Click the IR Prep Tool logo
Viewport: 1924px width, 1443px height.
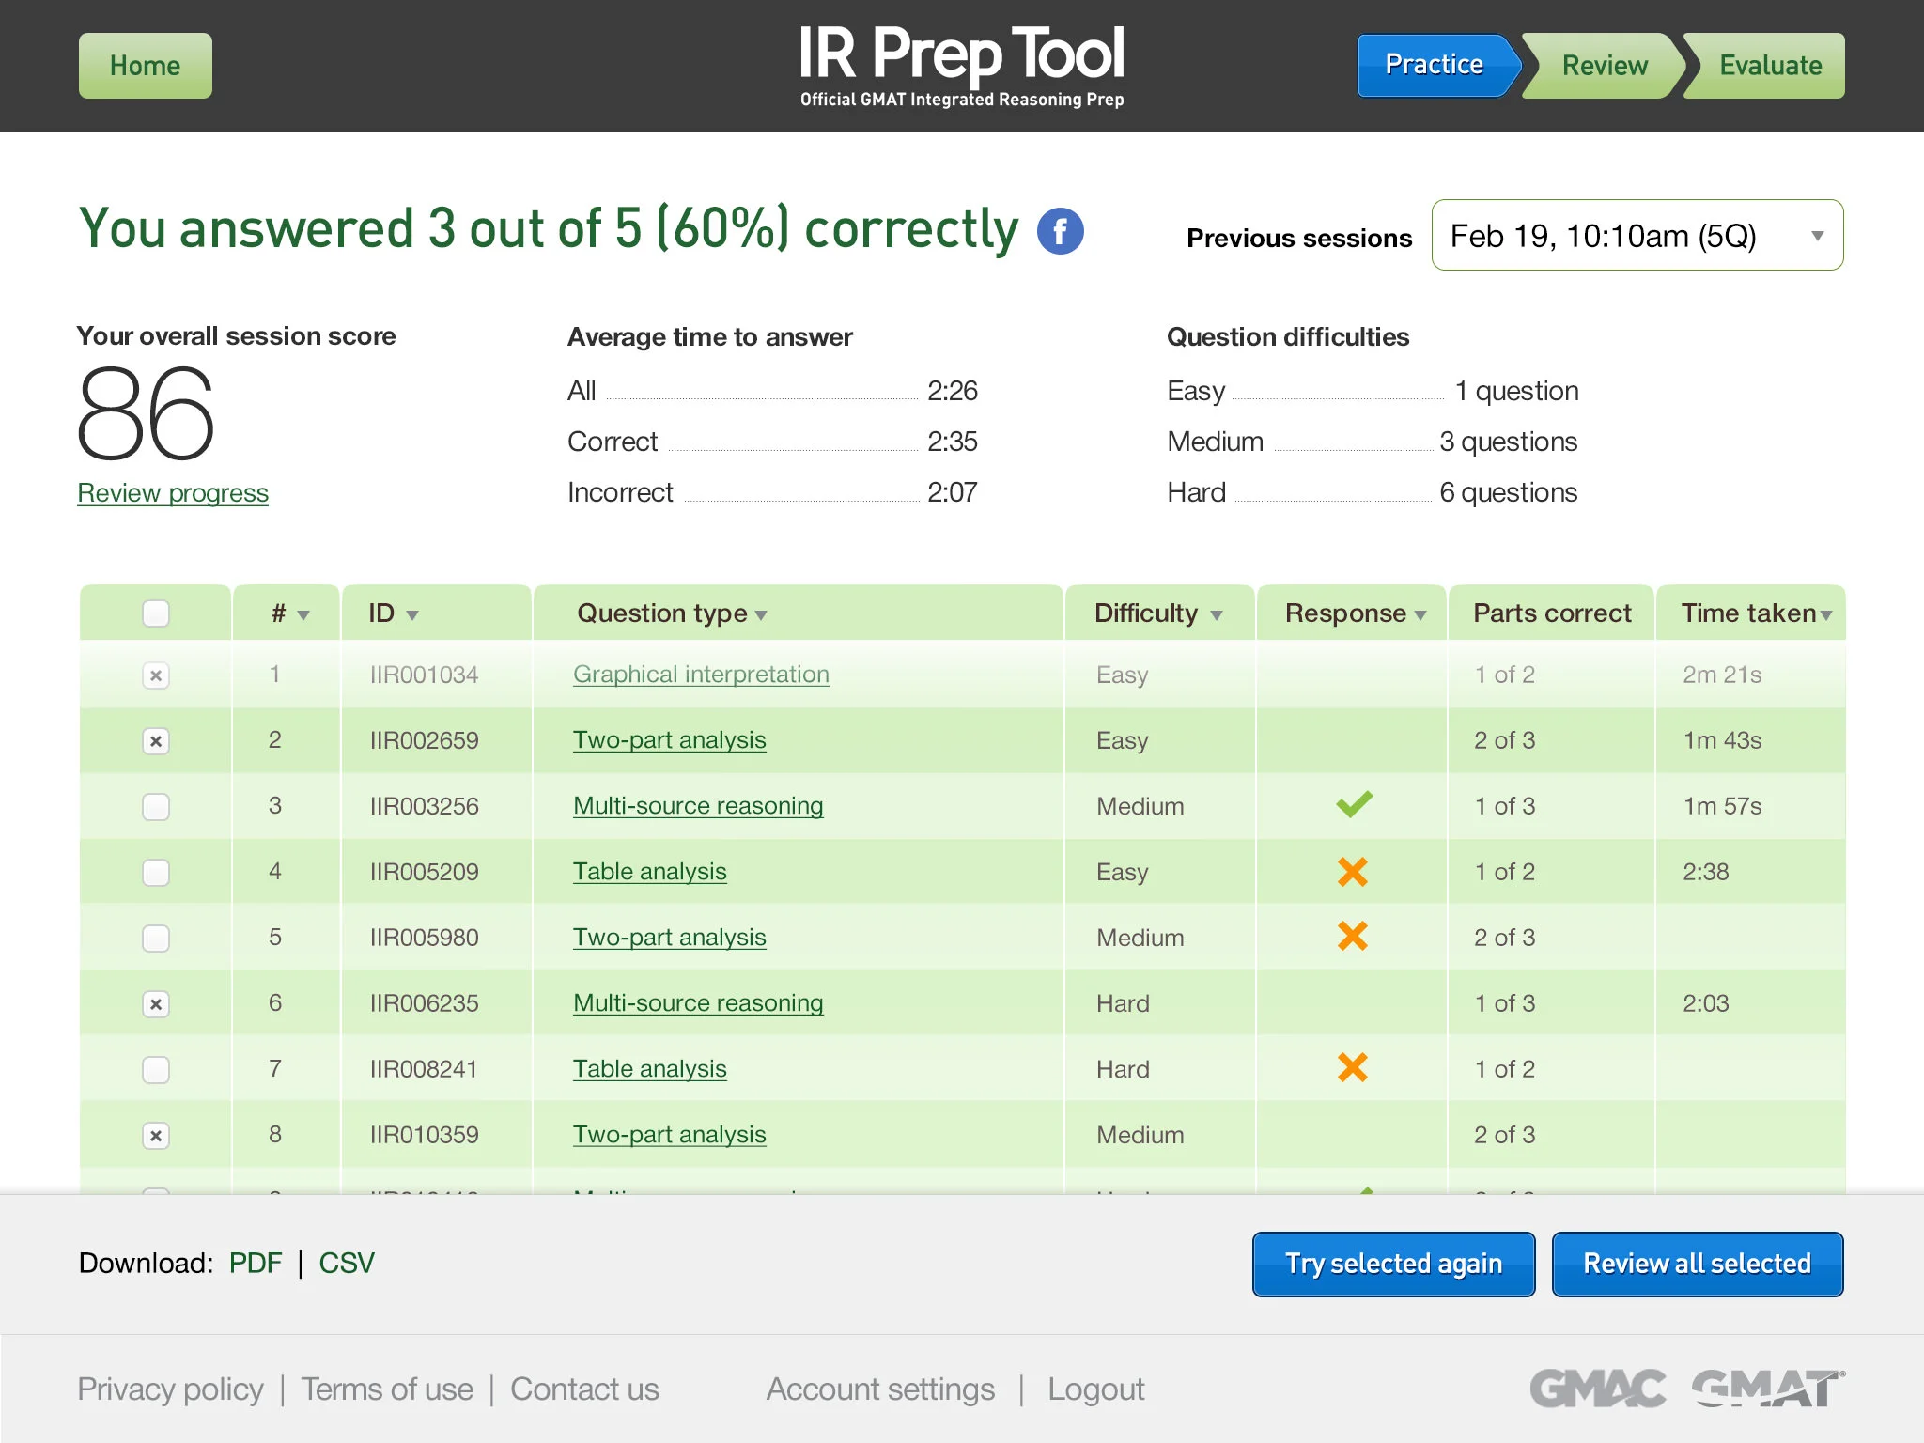(x=962, y=66)
